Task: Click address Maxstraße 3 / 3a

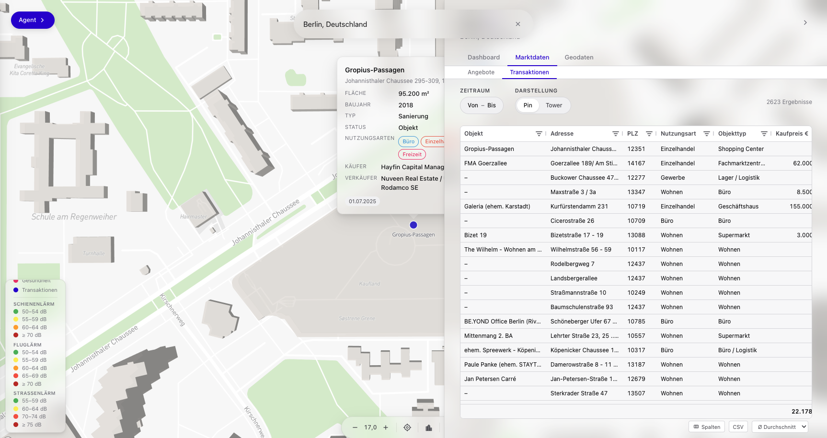Action: click(573, 192)
